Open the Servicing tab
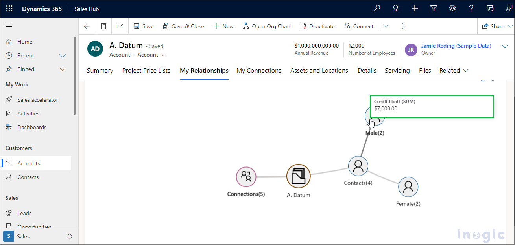Image resolution: width=515 pixels, height=245 pixels. pos(397,71)
